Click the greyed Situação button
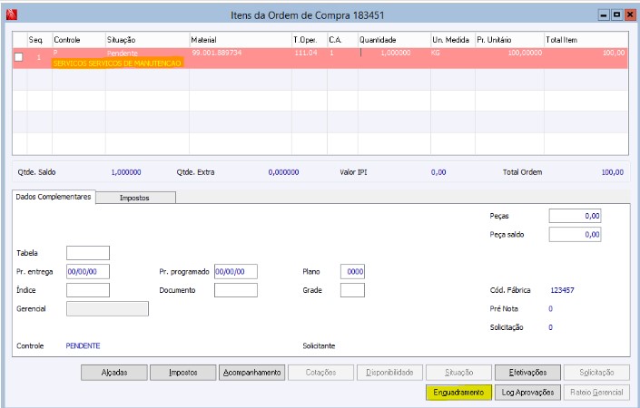 click(458, 372)
